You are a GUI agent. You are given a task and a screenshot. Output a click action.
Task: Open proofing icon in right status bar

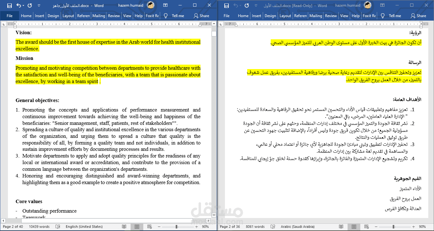[273, 227]
